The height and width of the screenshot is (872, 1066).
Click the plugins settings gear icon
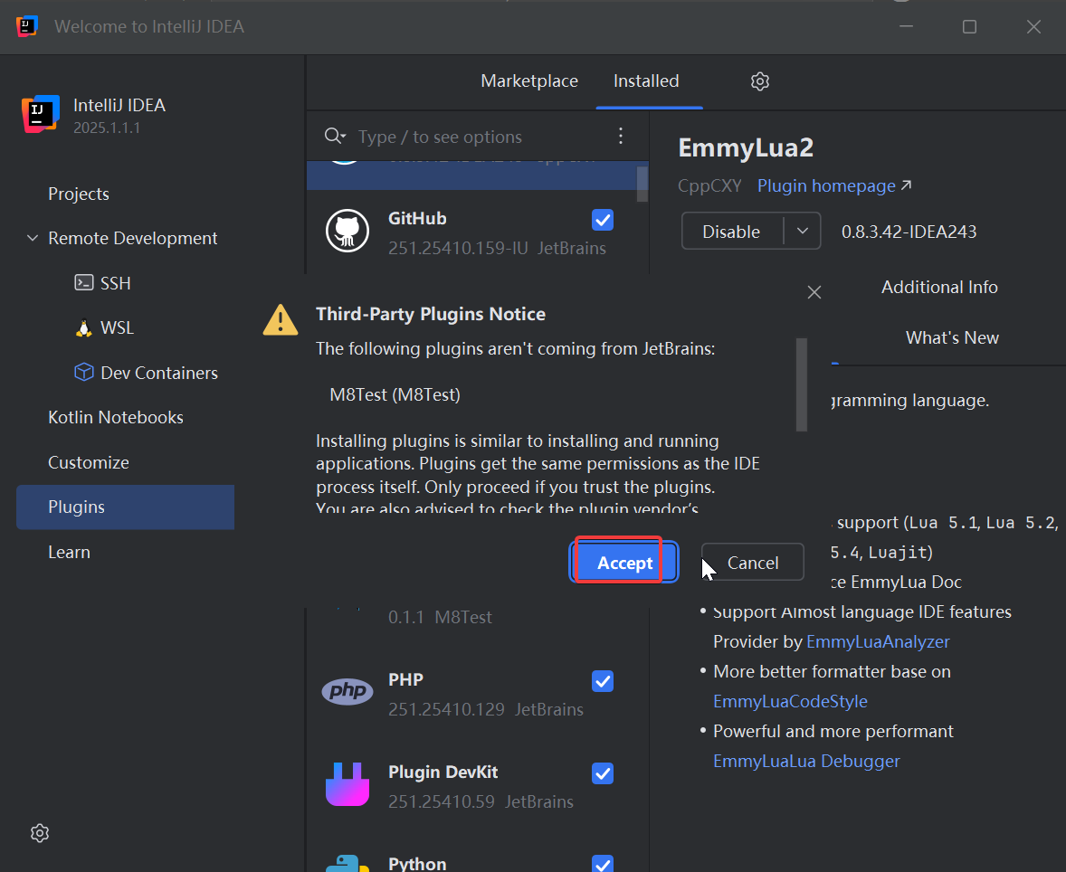pos(760,81)
